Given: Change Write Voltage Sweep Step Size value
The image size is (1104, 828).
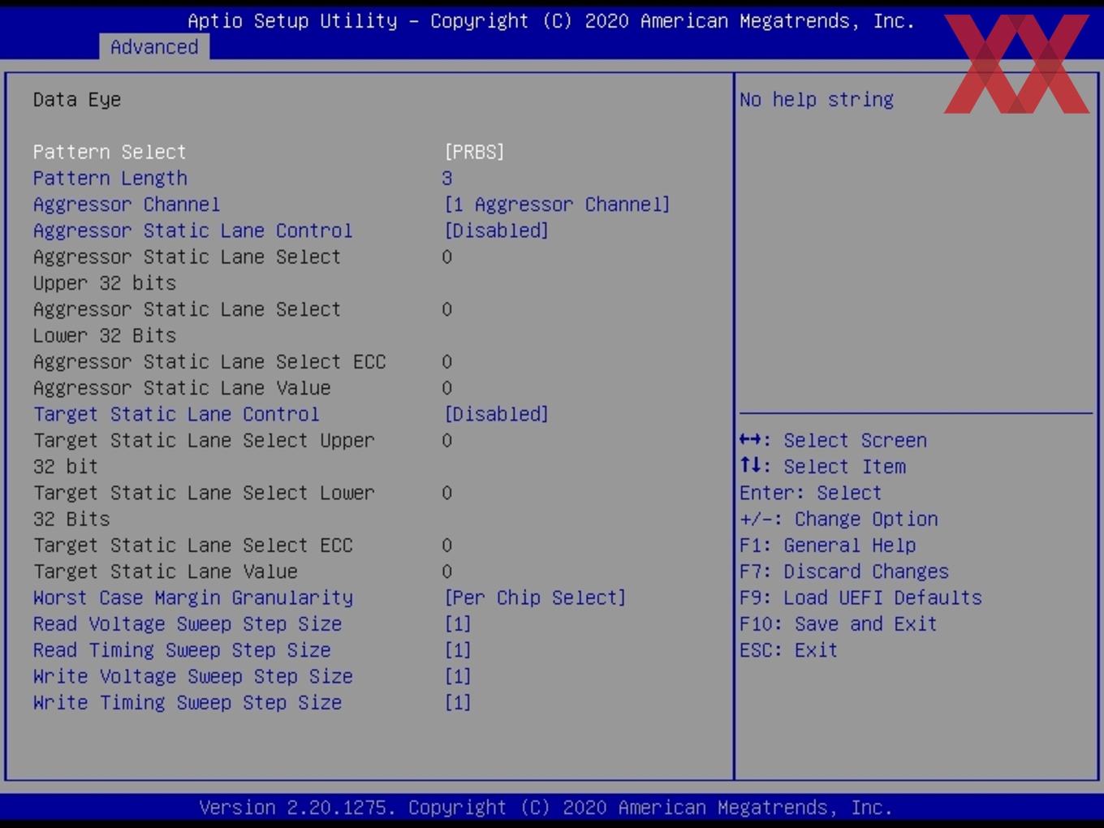Looking at the screenshot, I should click(458, 676).
